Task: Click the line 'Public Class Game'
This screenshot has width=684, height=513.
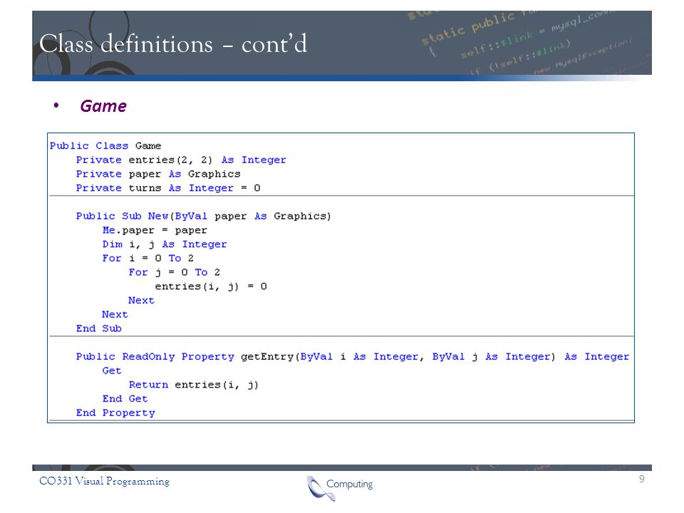Action: (105, 145)
